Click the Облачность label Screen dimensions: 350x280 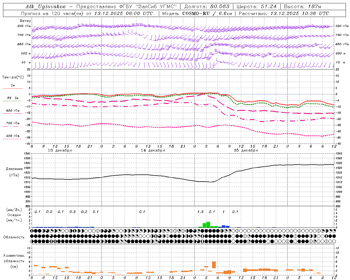[14, 237]
